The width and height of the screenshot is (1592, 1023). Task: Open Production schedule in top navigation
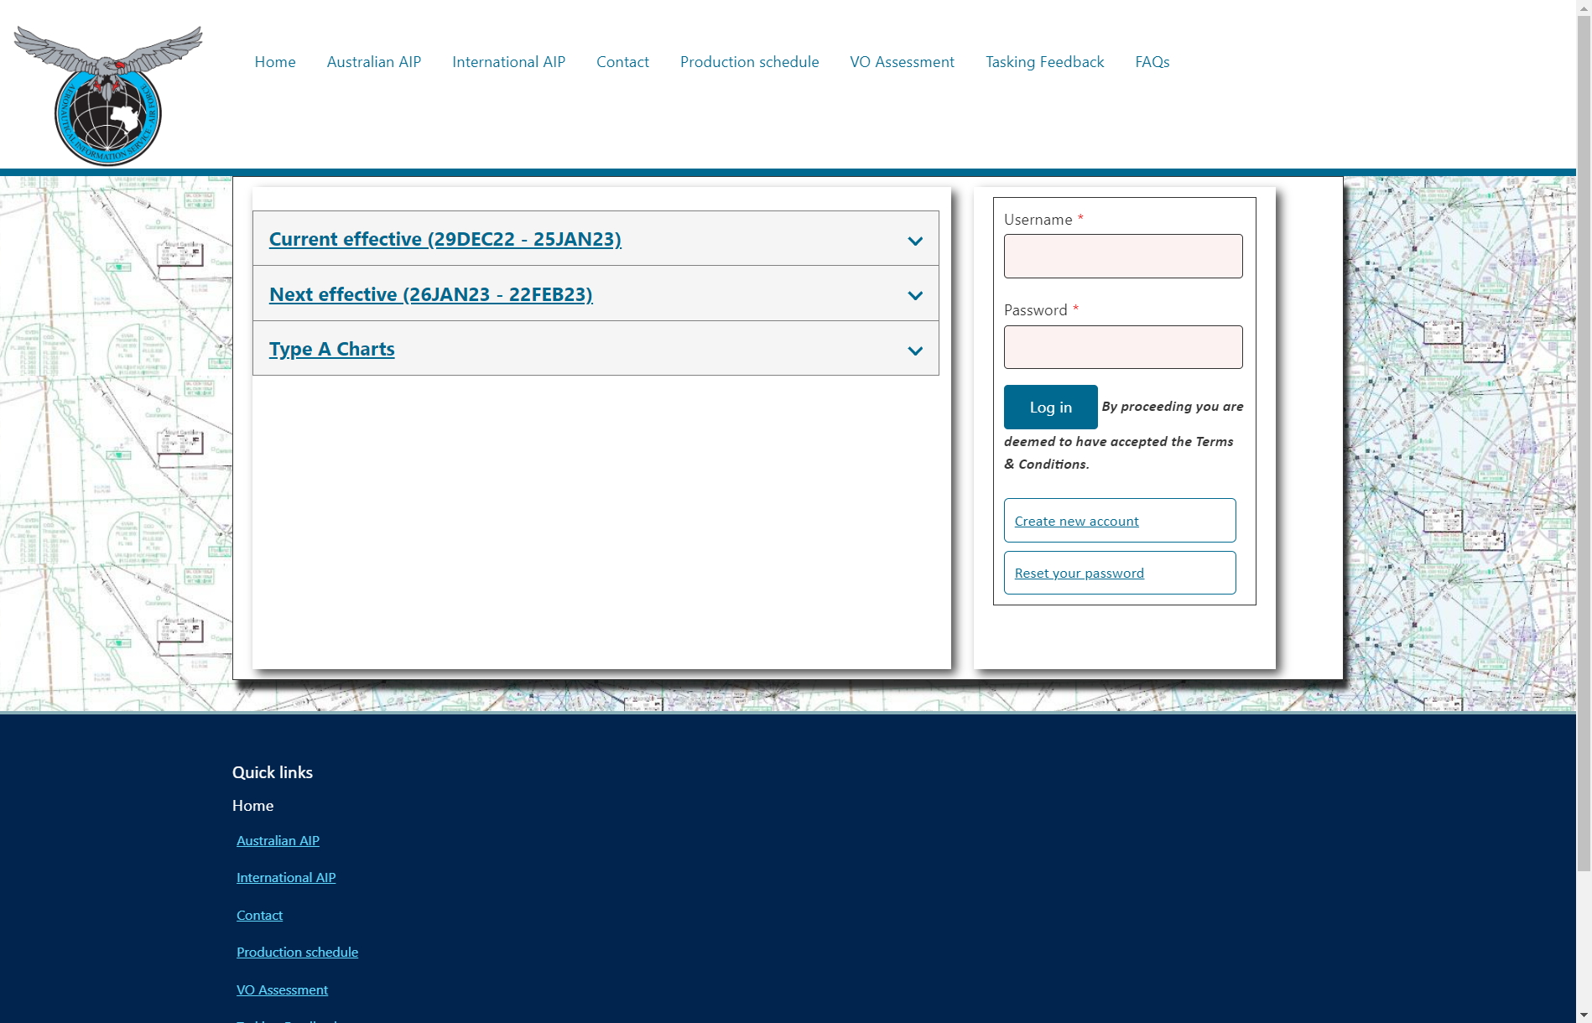pyautogui.click(x=749, y=62)
